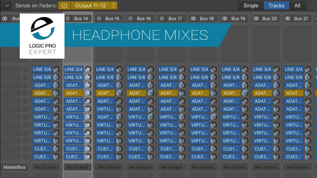Click the CUE2 send on Bus 18 strip

tap(200, 157)
